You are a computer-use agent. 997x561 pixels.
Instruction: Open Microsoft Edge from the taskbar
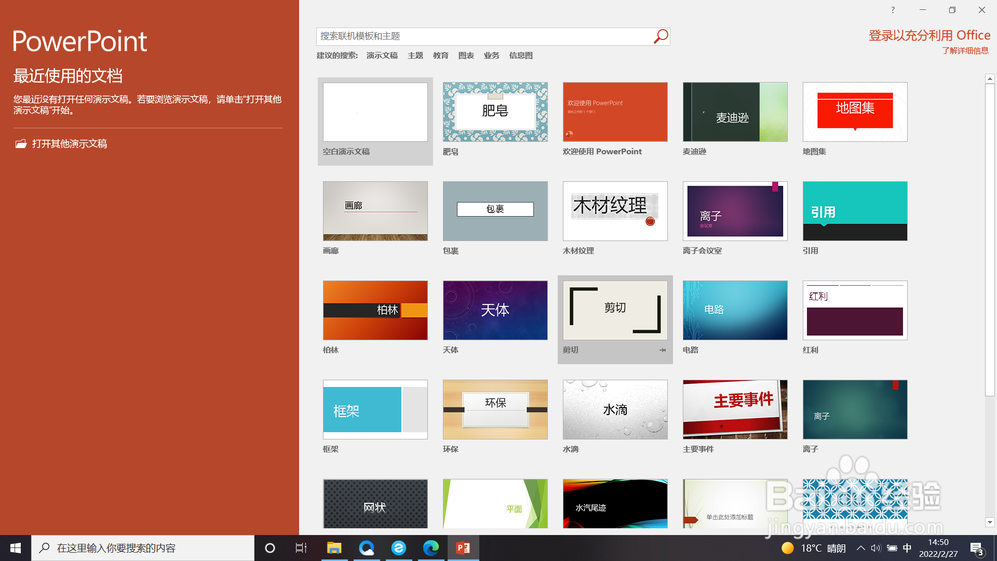coord(430,548)
